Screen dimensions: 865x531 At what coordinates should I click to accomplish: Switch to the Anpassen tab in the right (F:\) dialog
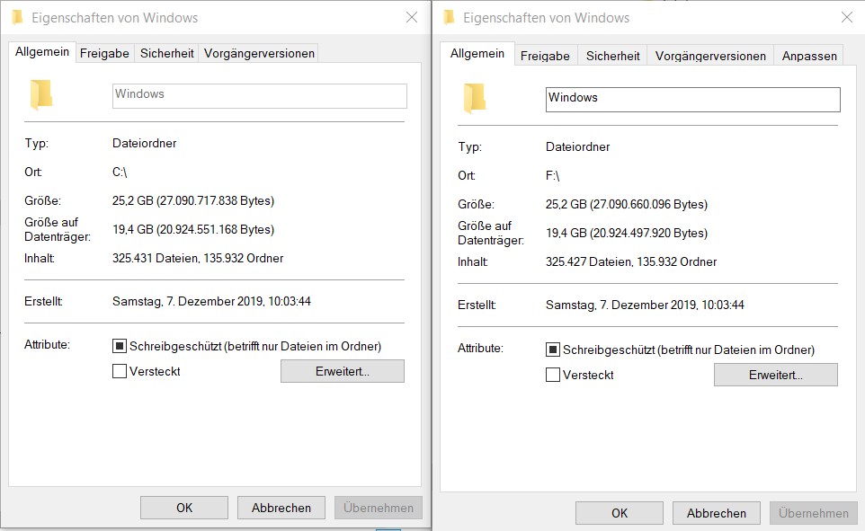808,57
